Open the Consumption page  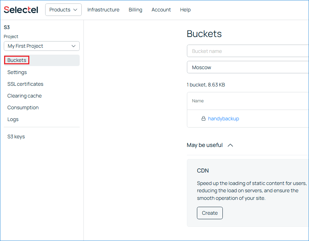(x=23, y=108)
